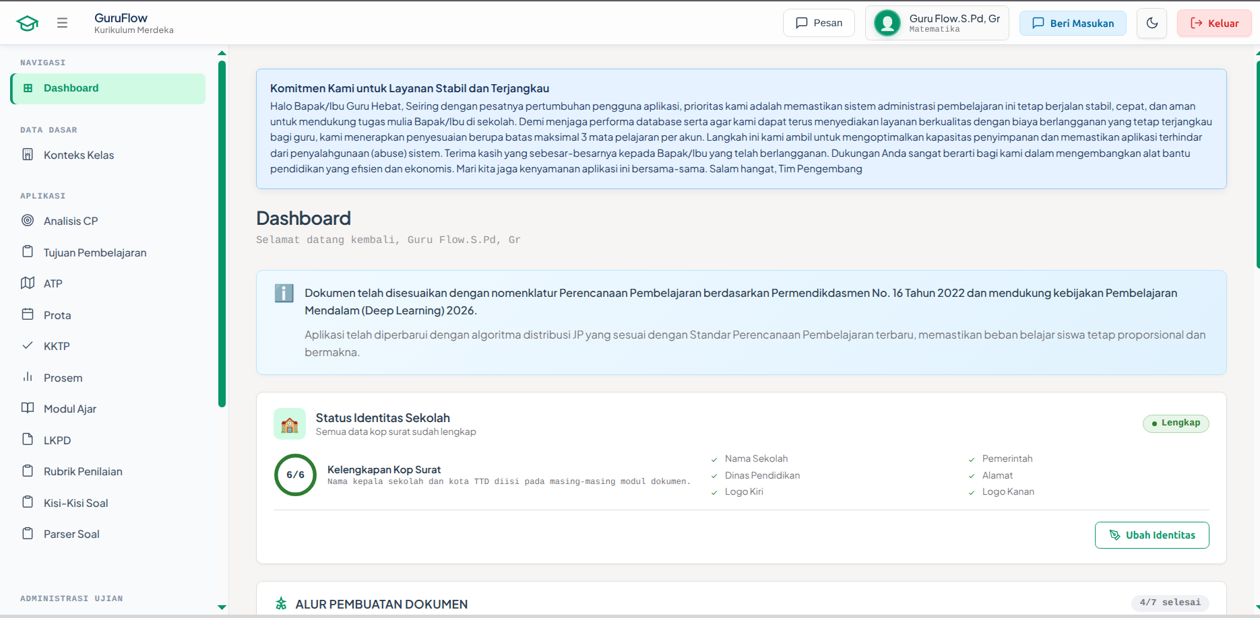Click the Nama Sekolah checklist item
1260x618 pixels.
756,458
